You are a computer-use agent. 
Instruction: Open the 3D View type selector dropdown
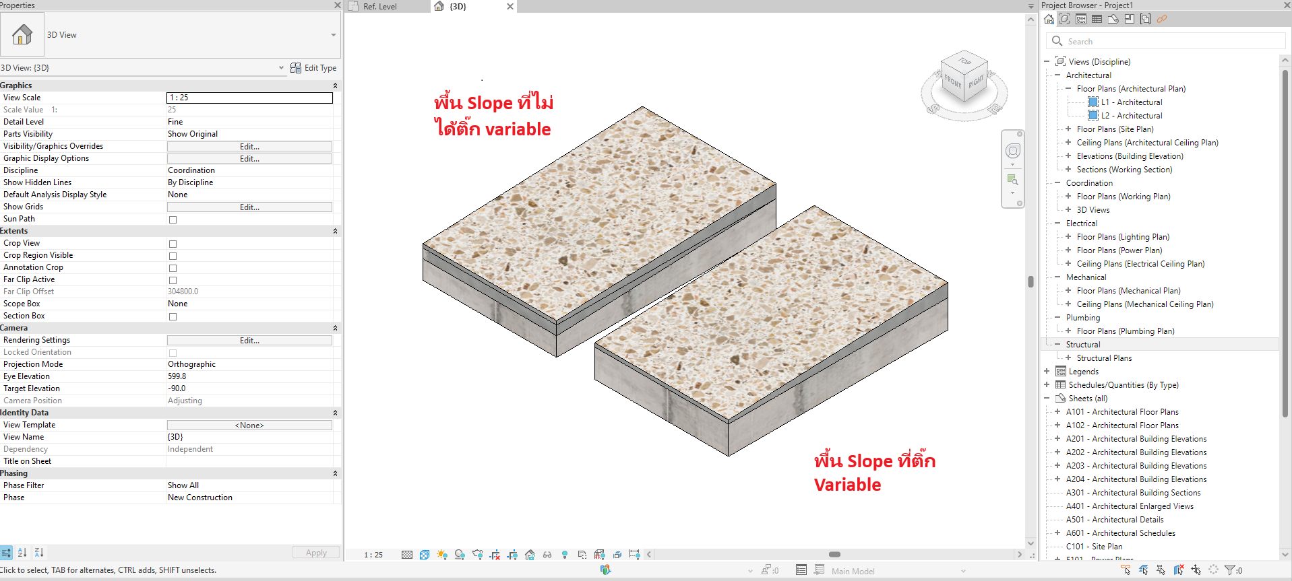pos(333,35)
